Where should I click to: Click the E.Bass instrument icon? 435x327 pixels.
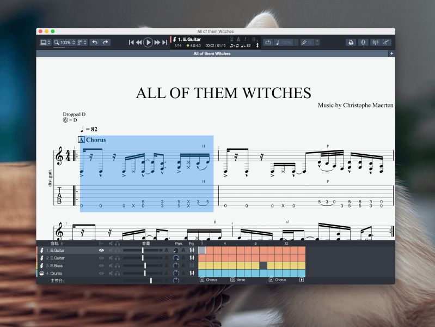(x=42, y=265)
